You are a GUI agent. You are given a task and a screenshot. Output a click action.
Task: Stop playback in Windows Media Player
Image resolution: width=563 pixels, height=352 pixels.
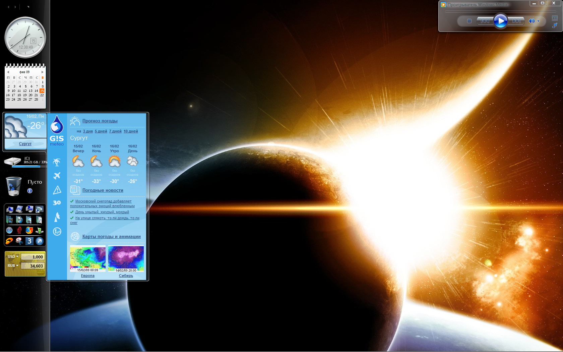[x=469, y=21]
